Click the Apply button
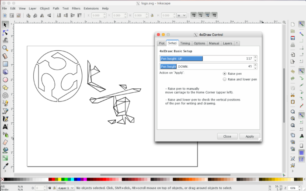Screen dimensions: 306x191 250,136
